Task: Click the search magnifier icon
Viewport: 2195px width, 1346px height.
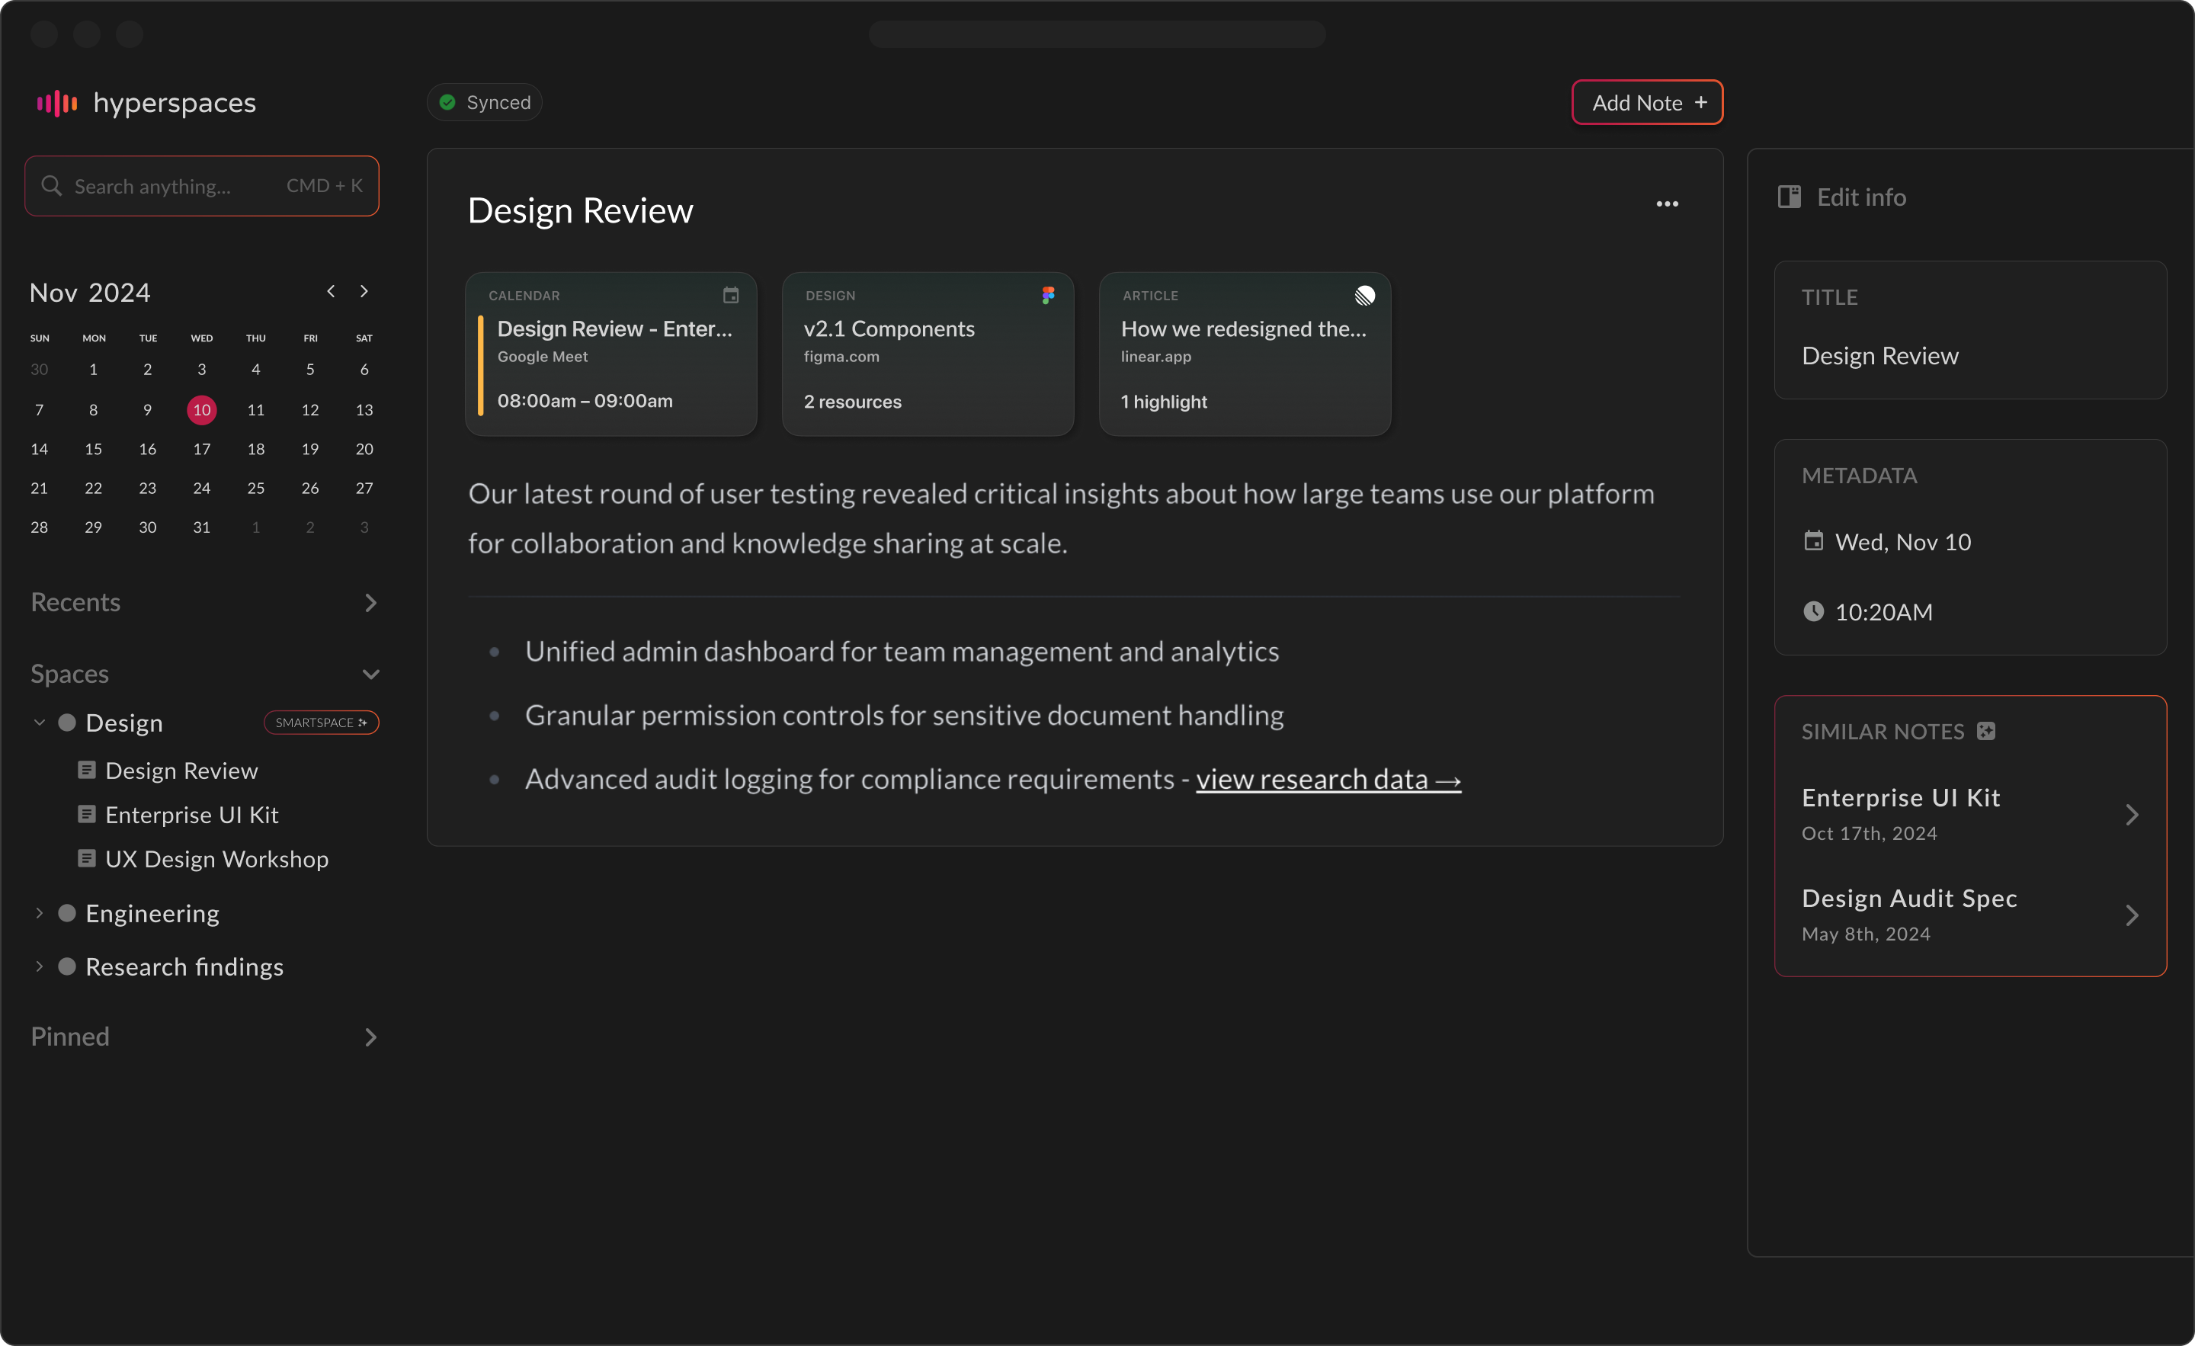Action: 52,185
